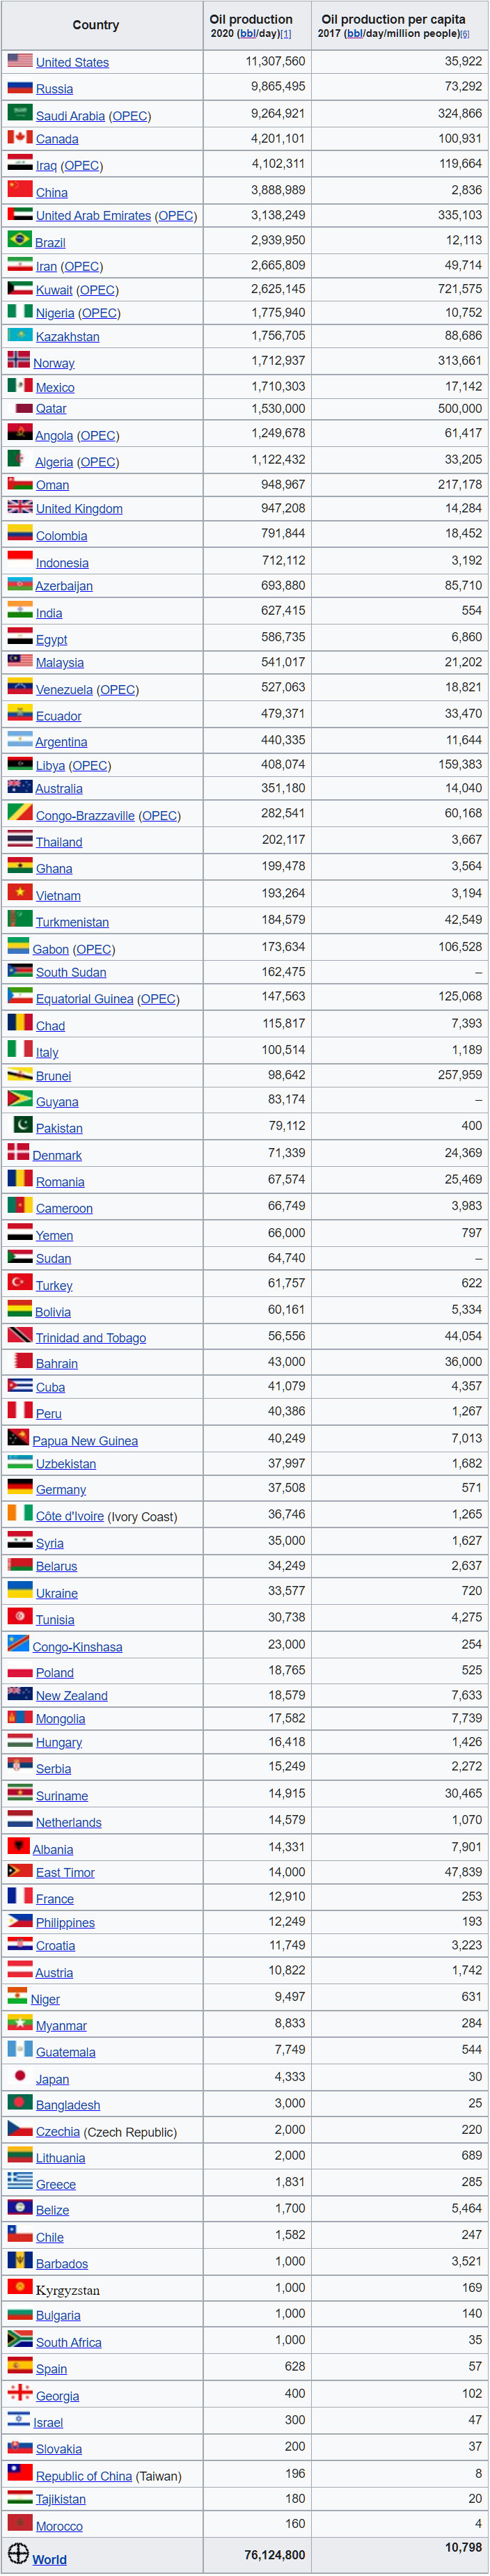This screenshot has height=2576, width=490.
Task: Click the OPEC link beside Venezuela
Action: click(x=118, y=690)
